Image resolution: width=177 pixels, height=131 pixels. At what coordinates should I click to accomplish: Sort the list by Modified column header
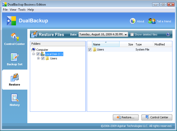tap(163, 44)
